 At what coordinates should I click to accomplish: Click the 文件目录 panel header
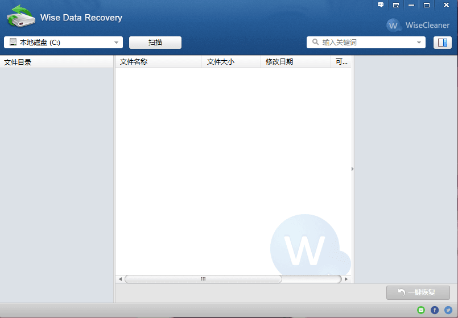pos(57,62)
